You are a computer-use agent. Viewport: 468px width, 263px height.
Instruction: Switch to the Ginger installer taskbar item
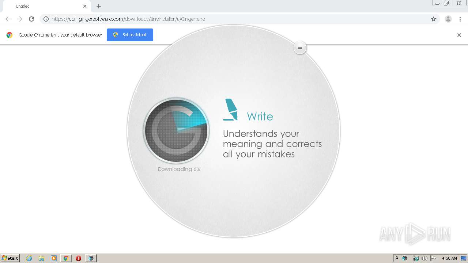tap(91, 258)
